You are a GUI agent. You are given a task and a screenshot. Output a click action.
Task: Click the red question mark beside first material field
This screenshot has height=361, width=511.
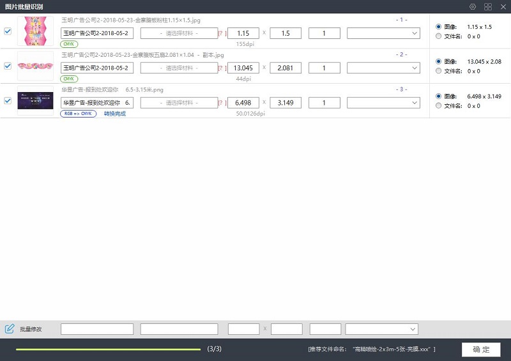222,33
